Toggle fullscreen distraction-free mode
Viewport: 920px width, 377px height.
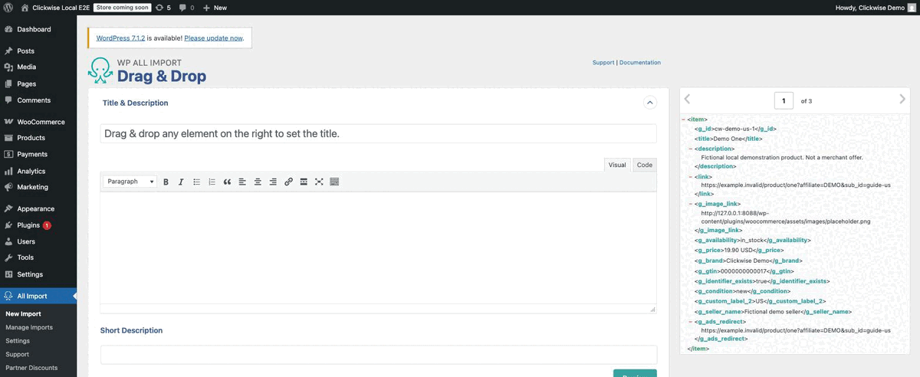click(319, 182)
